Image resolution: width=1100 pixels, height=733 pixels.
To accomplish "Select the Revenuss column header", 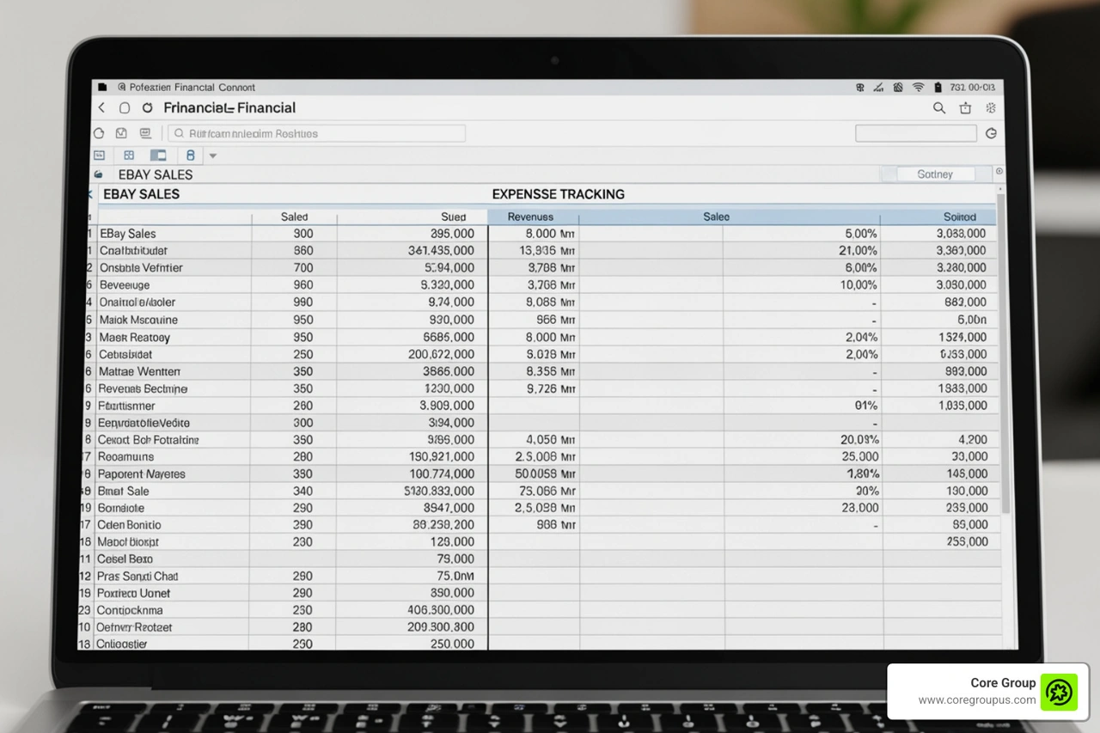I will click(x=530, y=217).
